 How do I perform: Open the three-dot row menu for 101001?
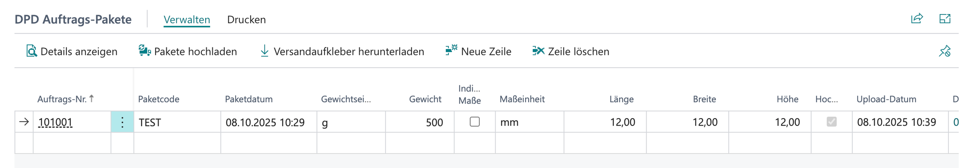(x=122, y=122)
